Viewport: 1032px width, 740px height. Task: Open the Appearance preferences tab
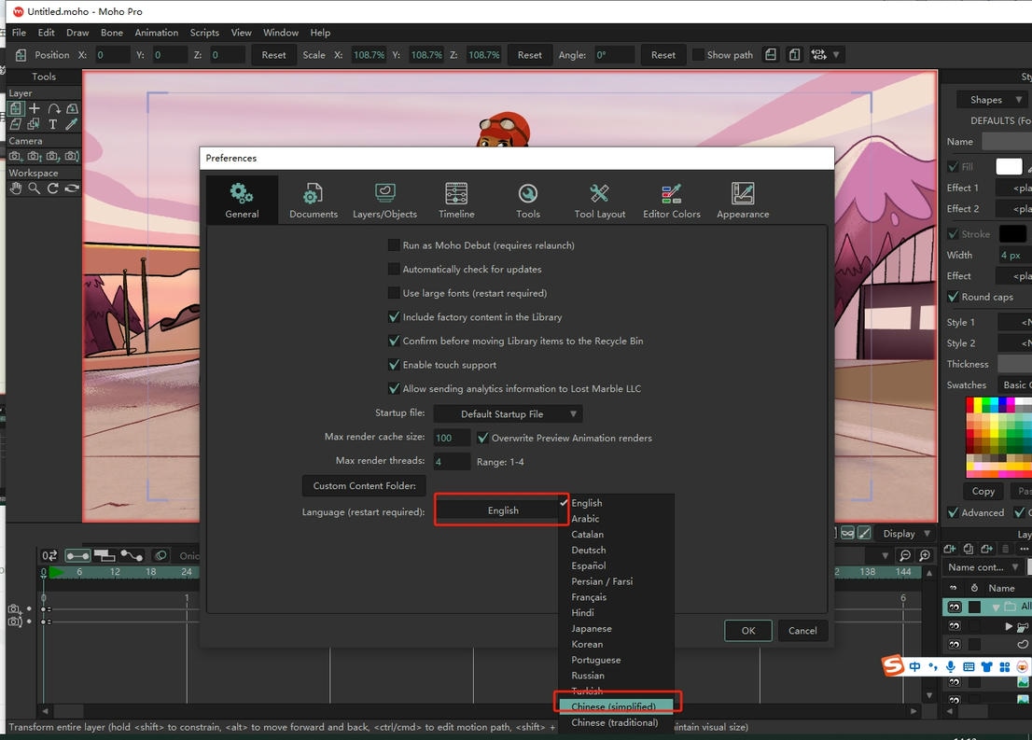tap(743, 201)
